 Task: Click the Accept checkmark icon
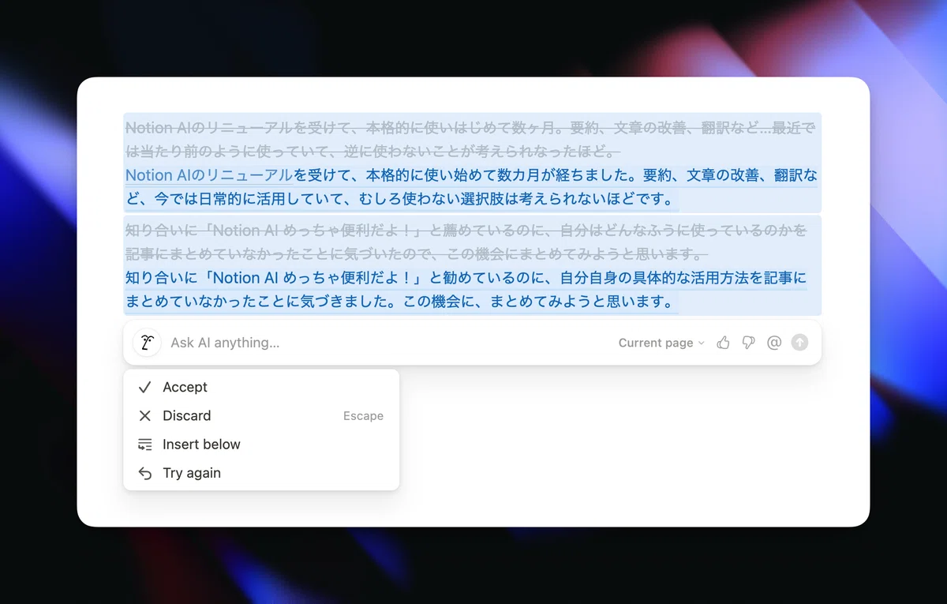point(144,387)
